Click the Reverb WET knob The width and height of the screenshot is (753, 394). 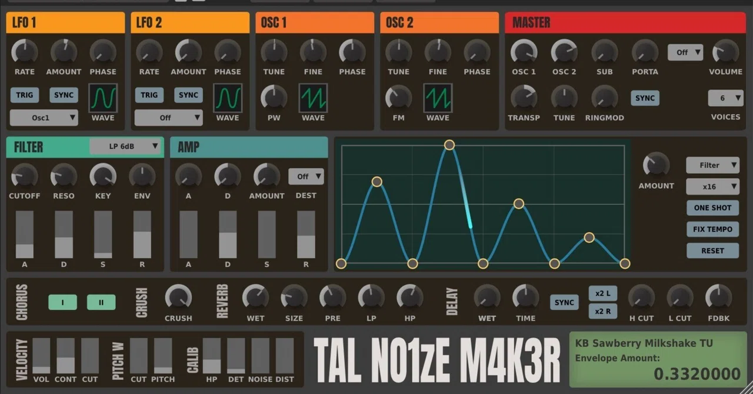(255, 298)
